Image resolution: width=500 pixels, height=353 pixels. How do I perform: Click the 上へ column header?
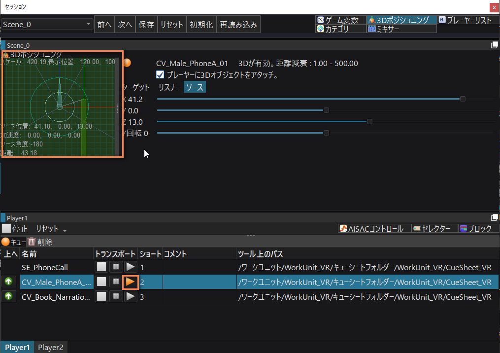(10, 254)
